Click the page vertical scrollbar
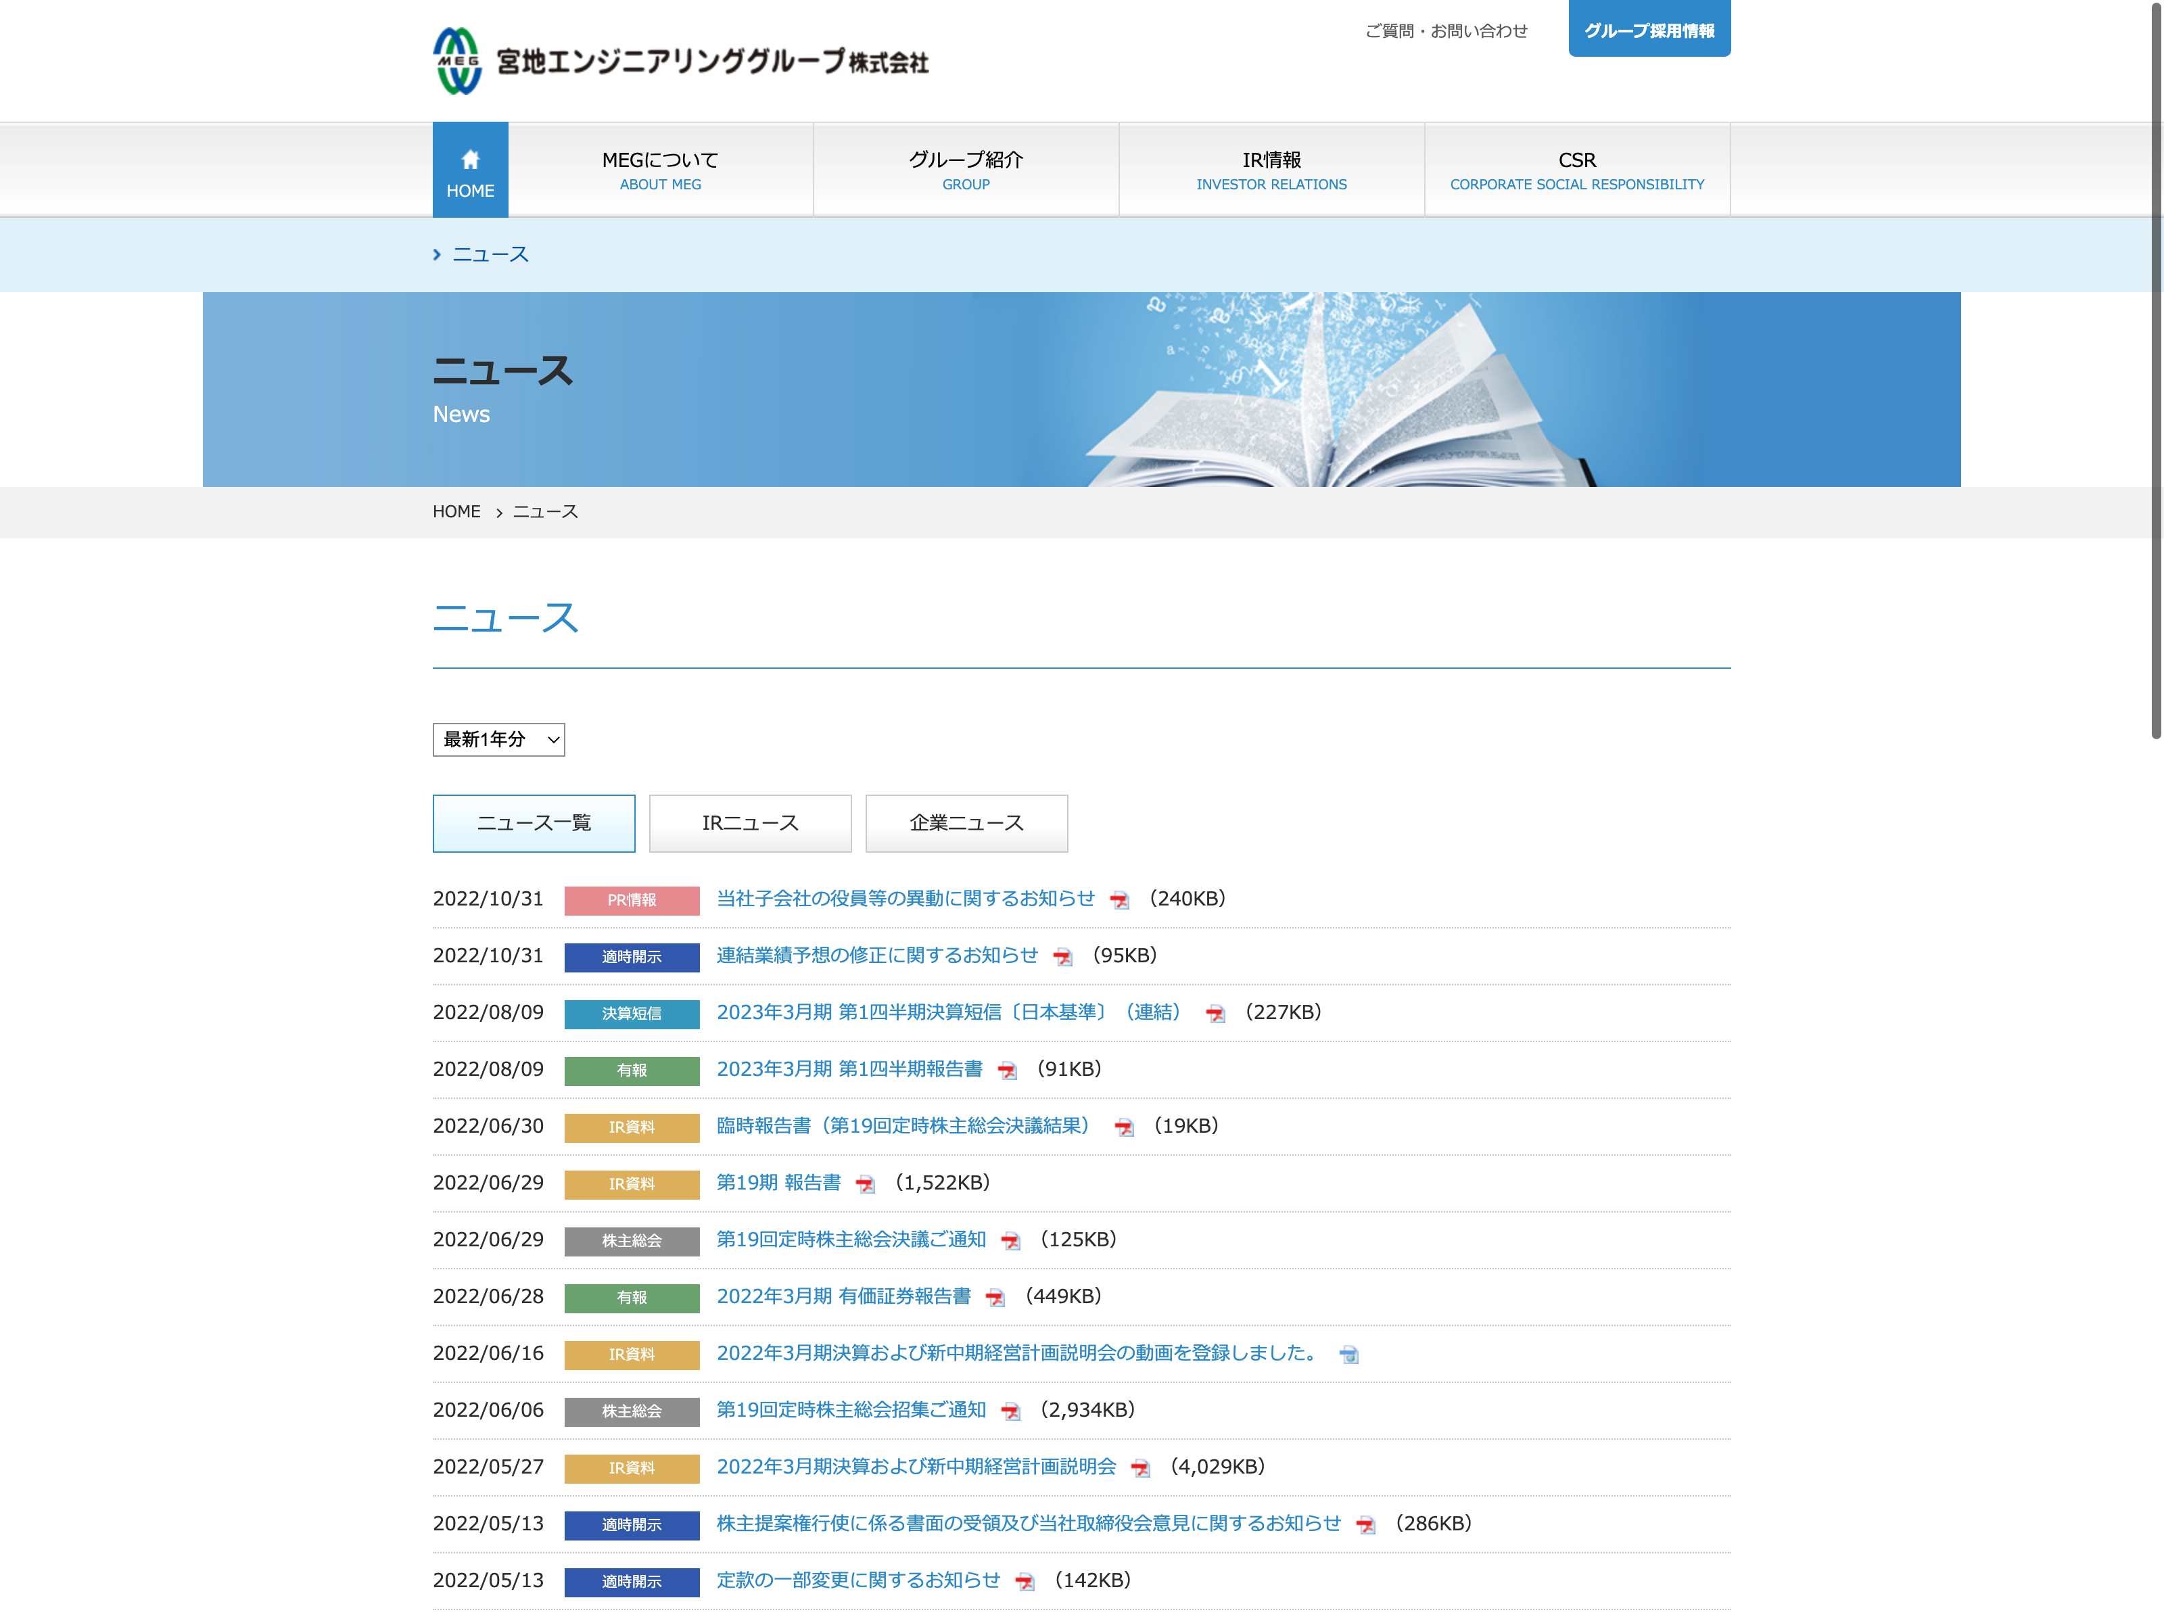This screenshot has width=2164, height=1623. pyautogui.click(x=2155, y=372)
